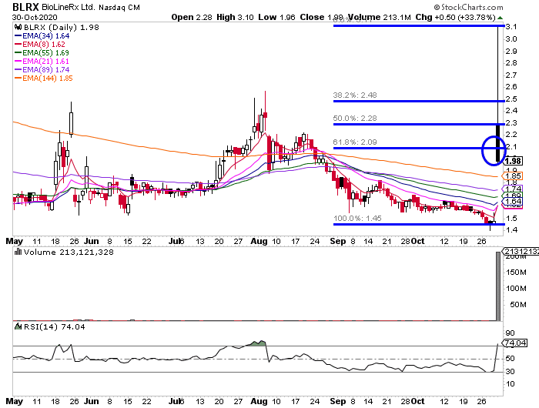The image size is (539, 408).
Task: Click the Low 1.96 value in header
Action: click(x=276, y=17)
